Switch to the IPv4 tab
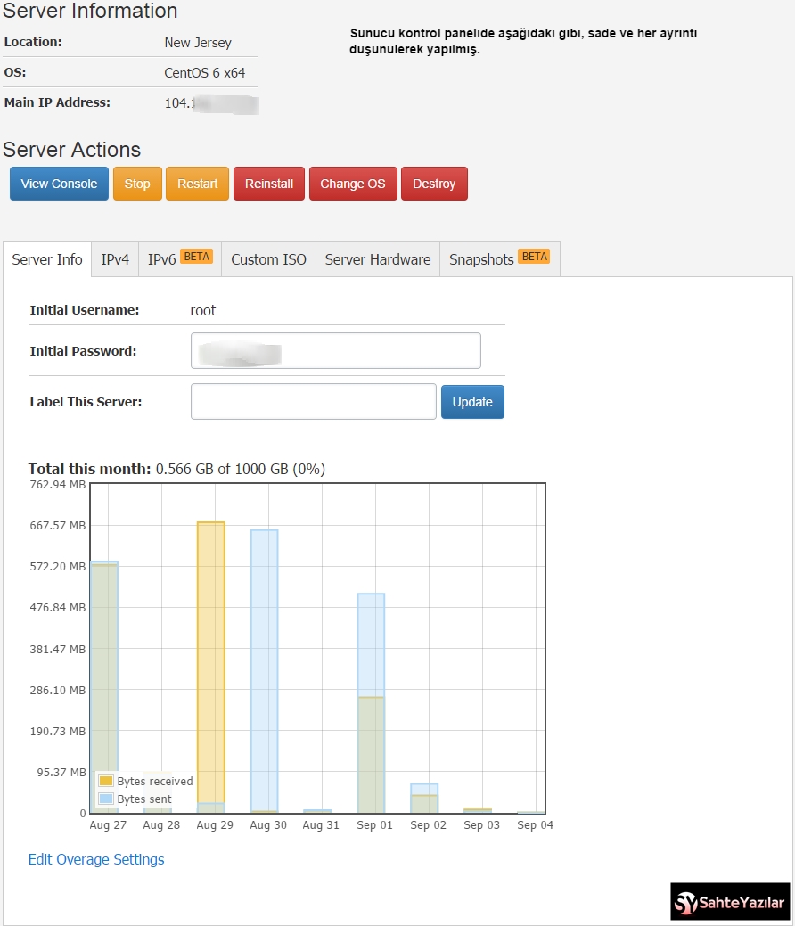795x926 pixels. pyautogui.click(x=115, y=259)
